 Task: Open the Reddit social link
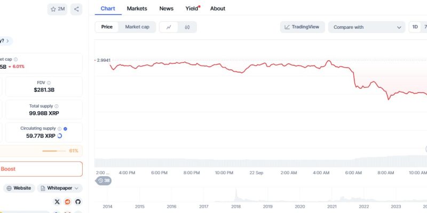pyautogui.click(x=67, y=202)
